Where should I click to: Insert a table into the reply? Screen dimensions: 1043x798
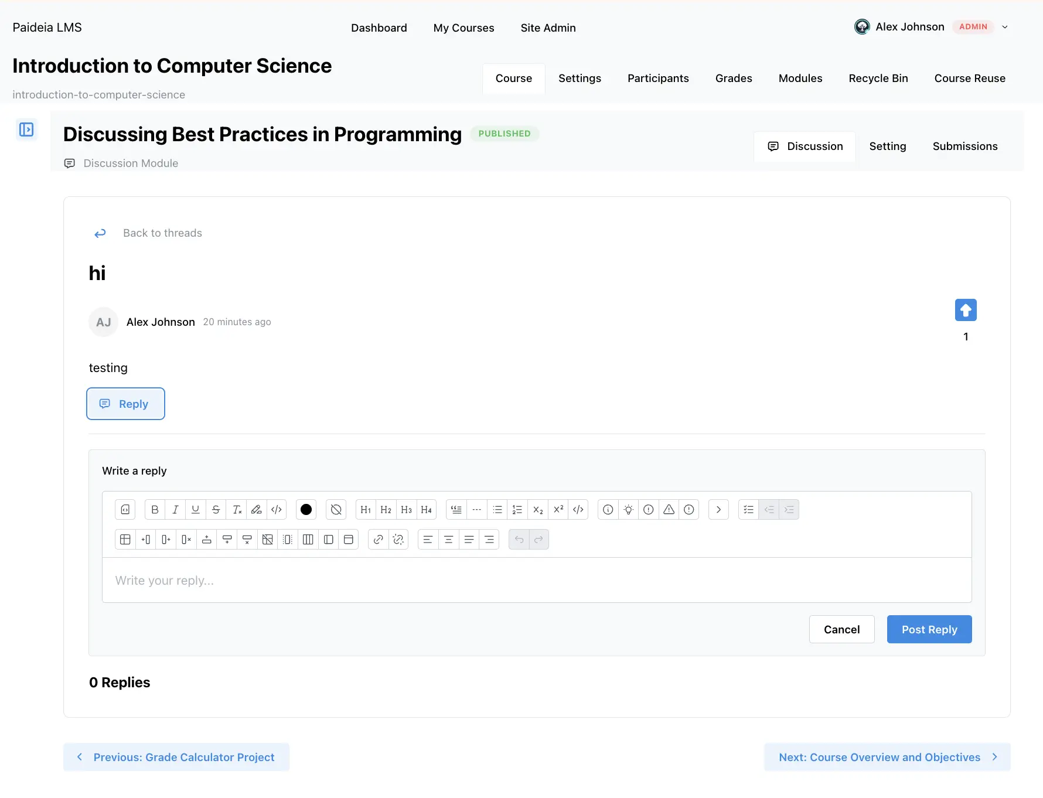click(x=125, y=539)
